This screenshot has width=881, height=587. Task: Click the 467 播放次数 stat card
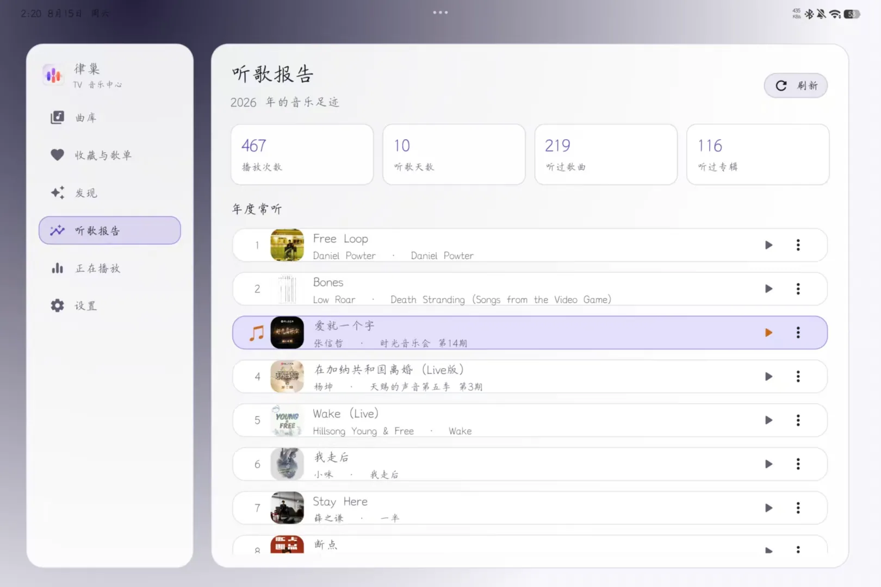302,154
